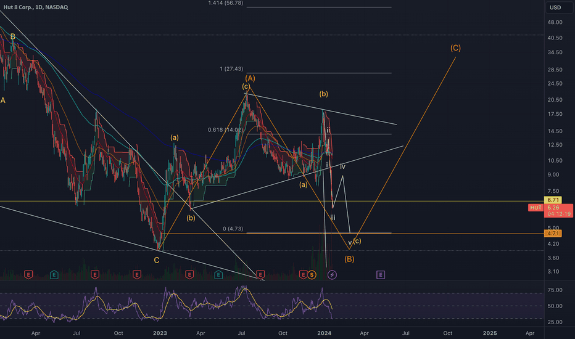The height and width of the screenshot is (339, 575).
Task: Select the (b) label near the March 2023 low
Action: click(191, 218)
